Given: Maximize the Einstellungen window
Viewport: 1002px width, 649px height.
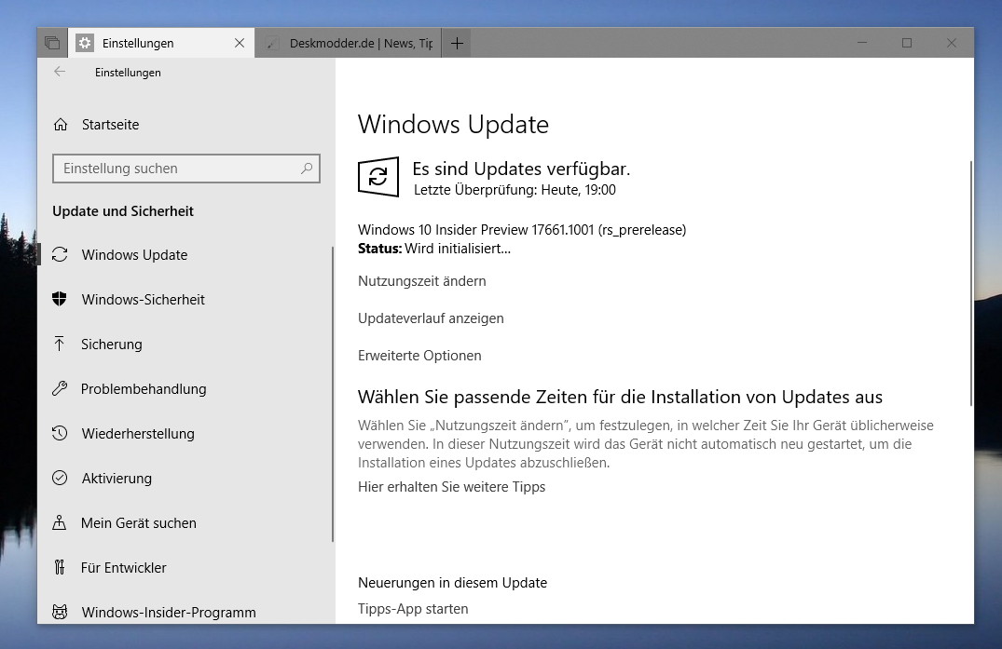Looking at the screenshot, I should point(907,43).
